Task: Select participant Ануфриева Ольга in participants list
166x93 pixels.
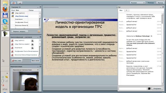Action: tap(25, 22)
